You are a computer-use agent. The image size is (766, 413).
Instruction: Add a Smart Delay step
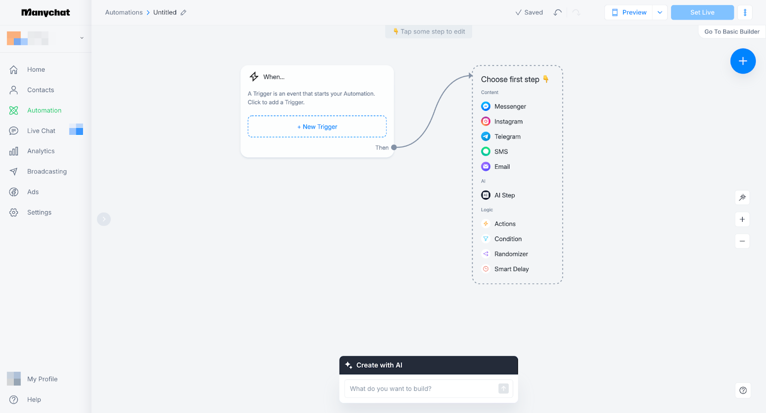[505, 269]
